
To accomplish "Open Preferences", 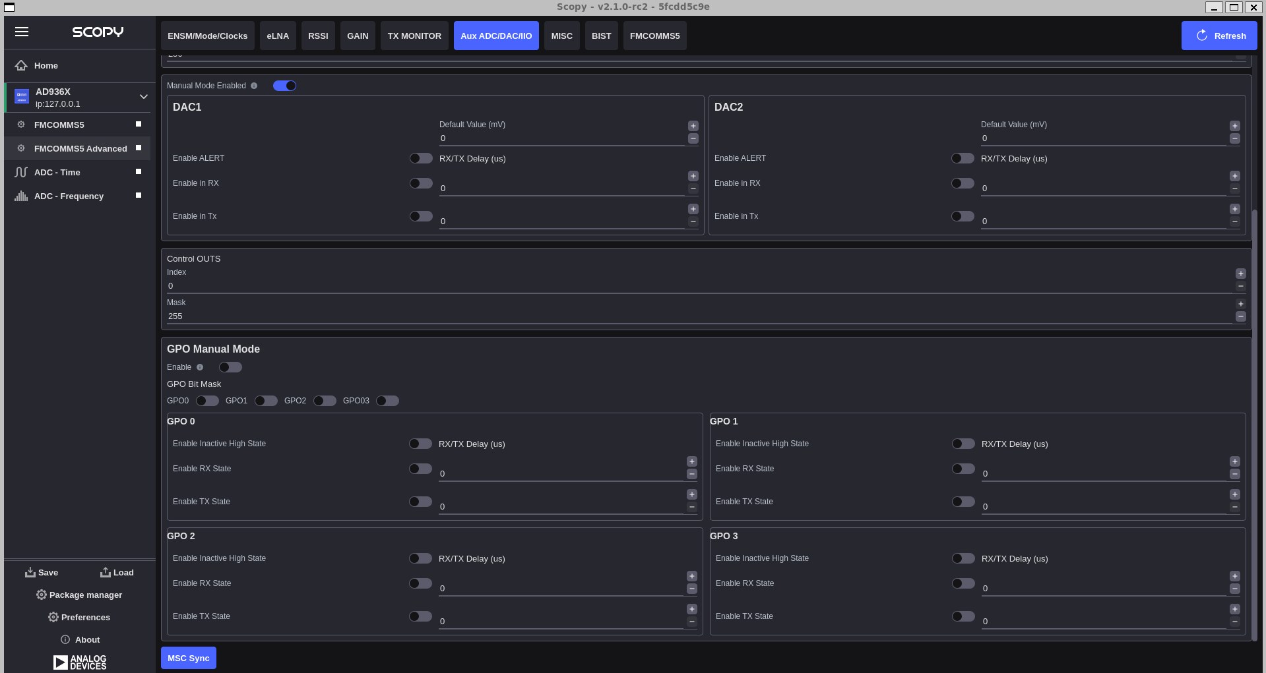I will 79,617.
